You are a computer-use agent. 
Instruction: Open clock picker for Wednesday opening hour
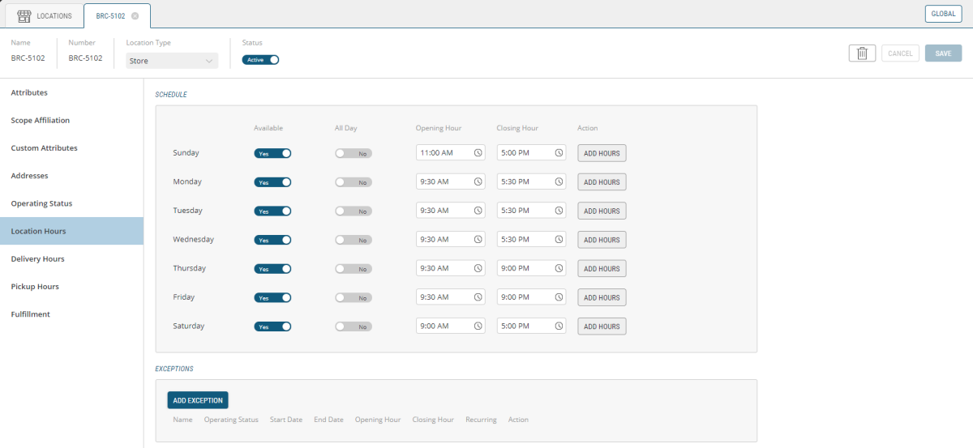[478, 240]
